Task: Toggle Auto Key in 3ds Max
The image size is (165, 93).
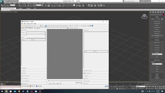Action: tap(133, 87)
